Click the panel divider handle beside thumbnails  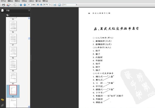pos(31,58)
